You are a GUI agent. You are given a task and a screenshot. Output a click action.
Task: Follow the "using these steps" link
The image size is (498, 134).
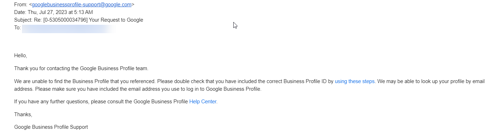(355, 81)
